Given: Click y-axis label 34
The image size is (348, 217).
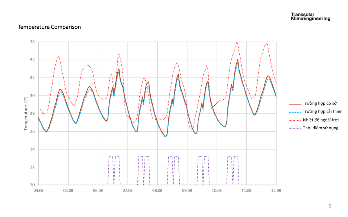Looking at the screenshot, I should pos(32,60).
